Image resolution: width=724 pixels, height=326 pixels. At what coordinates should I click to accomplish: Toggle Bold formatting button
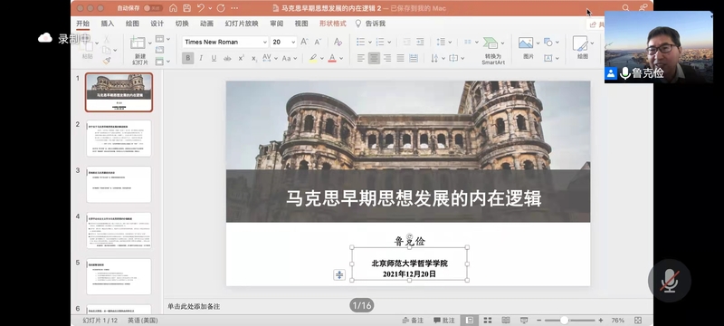click(188, 58)
